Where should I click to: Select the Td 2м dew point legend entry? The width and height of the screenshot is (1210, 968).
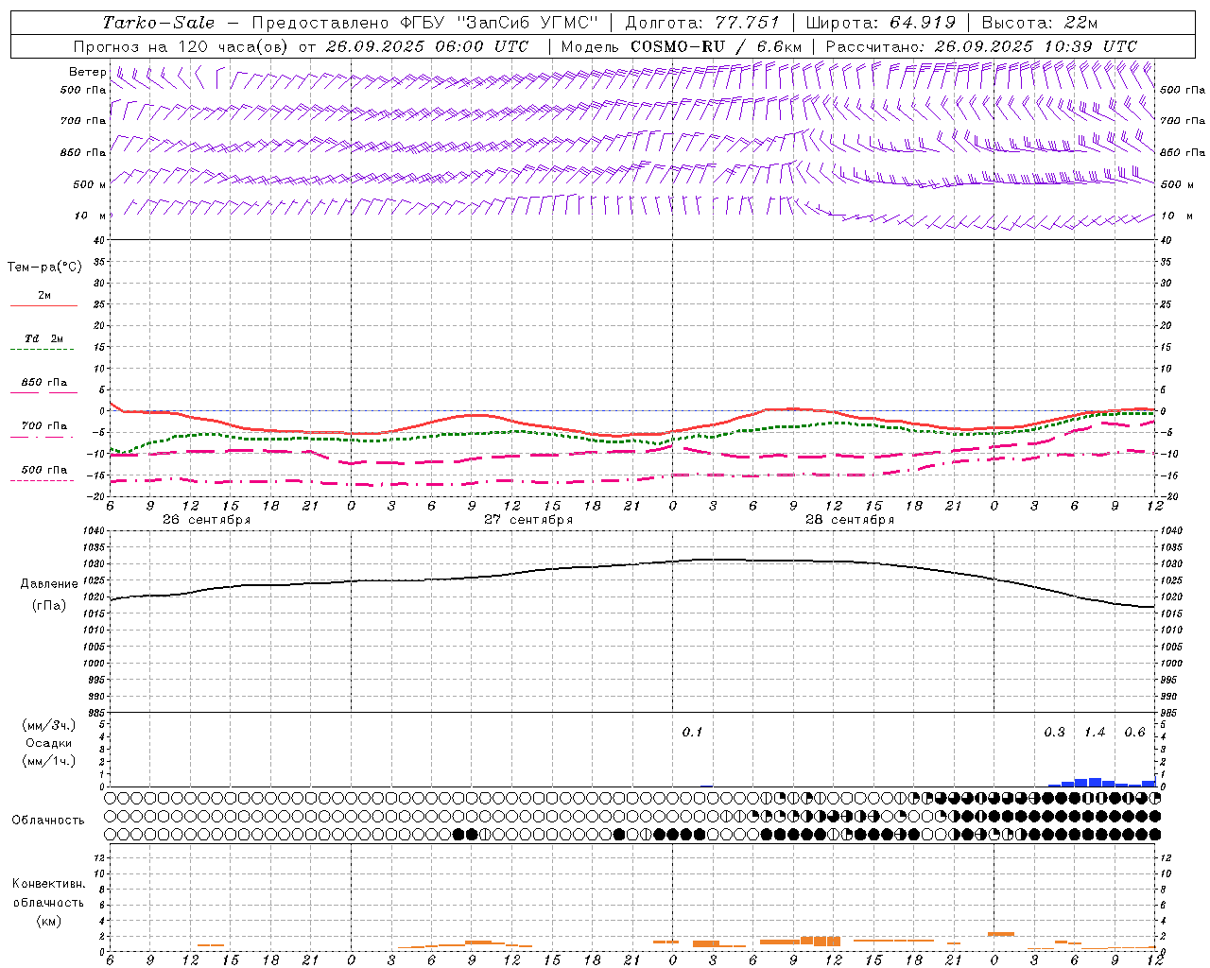43,338
